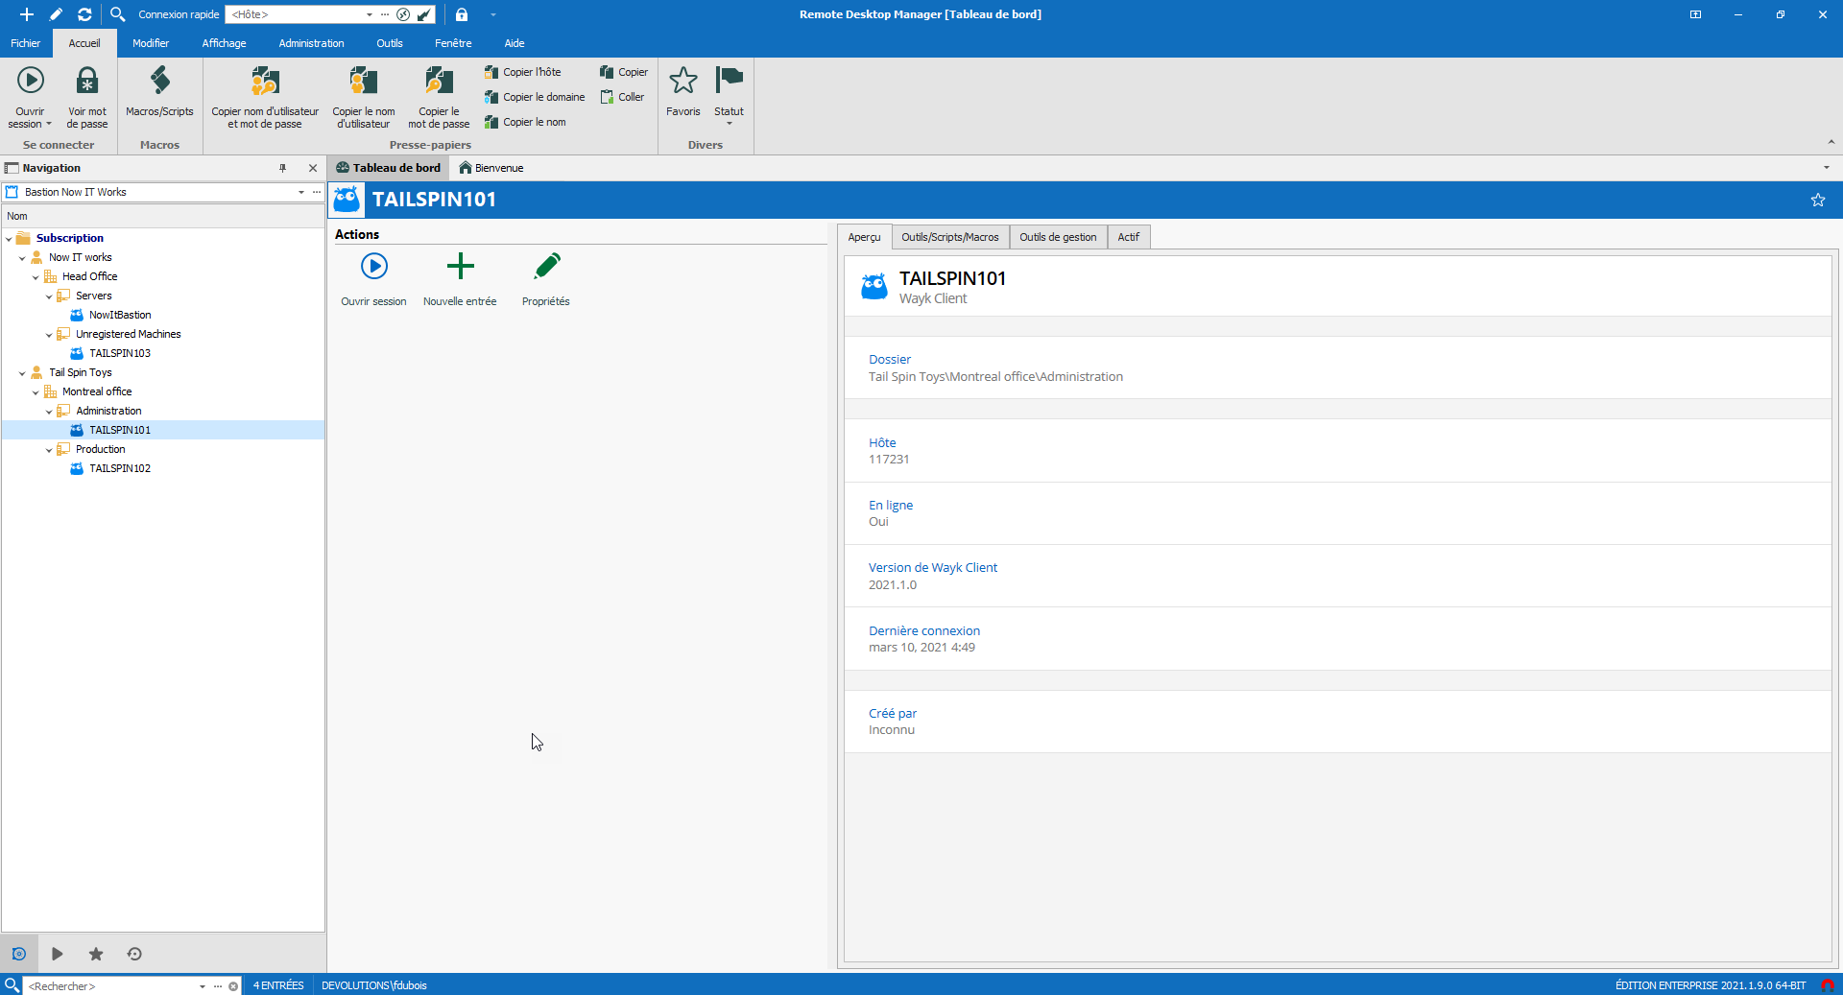Screen dimensions: 1843x995
Task: Close the Navigation panel
Action: pyautogui.click(x=313, y=168)
